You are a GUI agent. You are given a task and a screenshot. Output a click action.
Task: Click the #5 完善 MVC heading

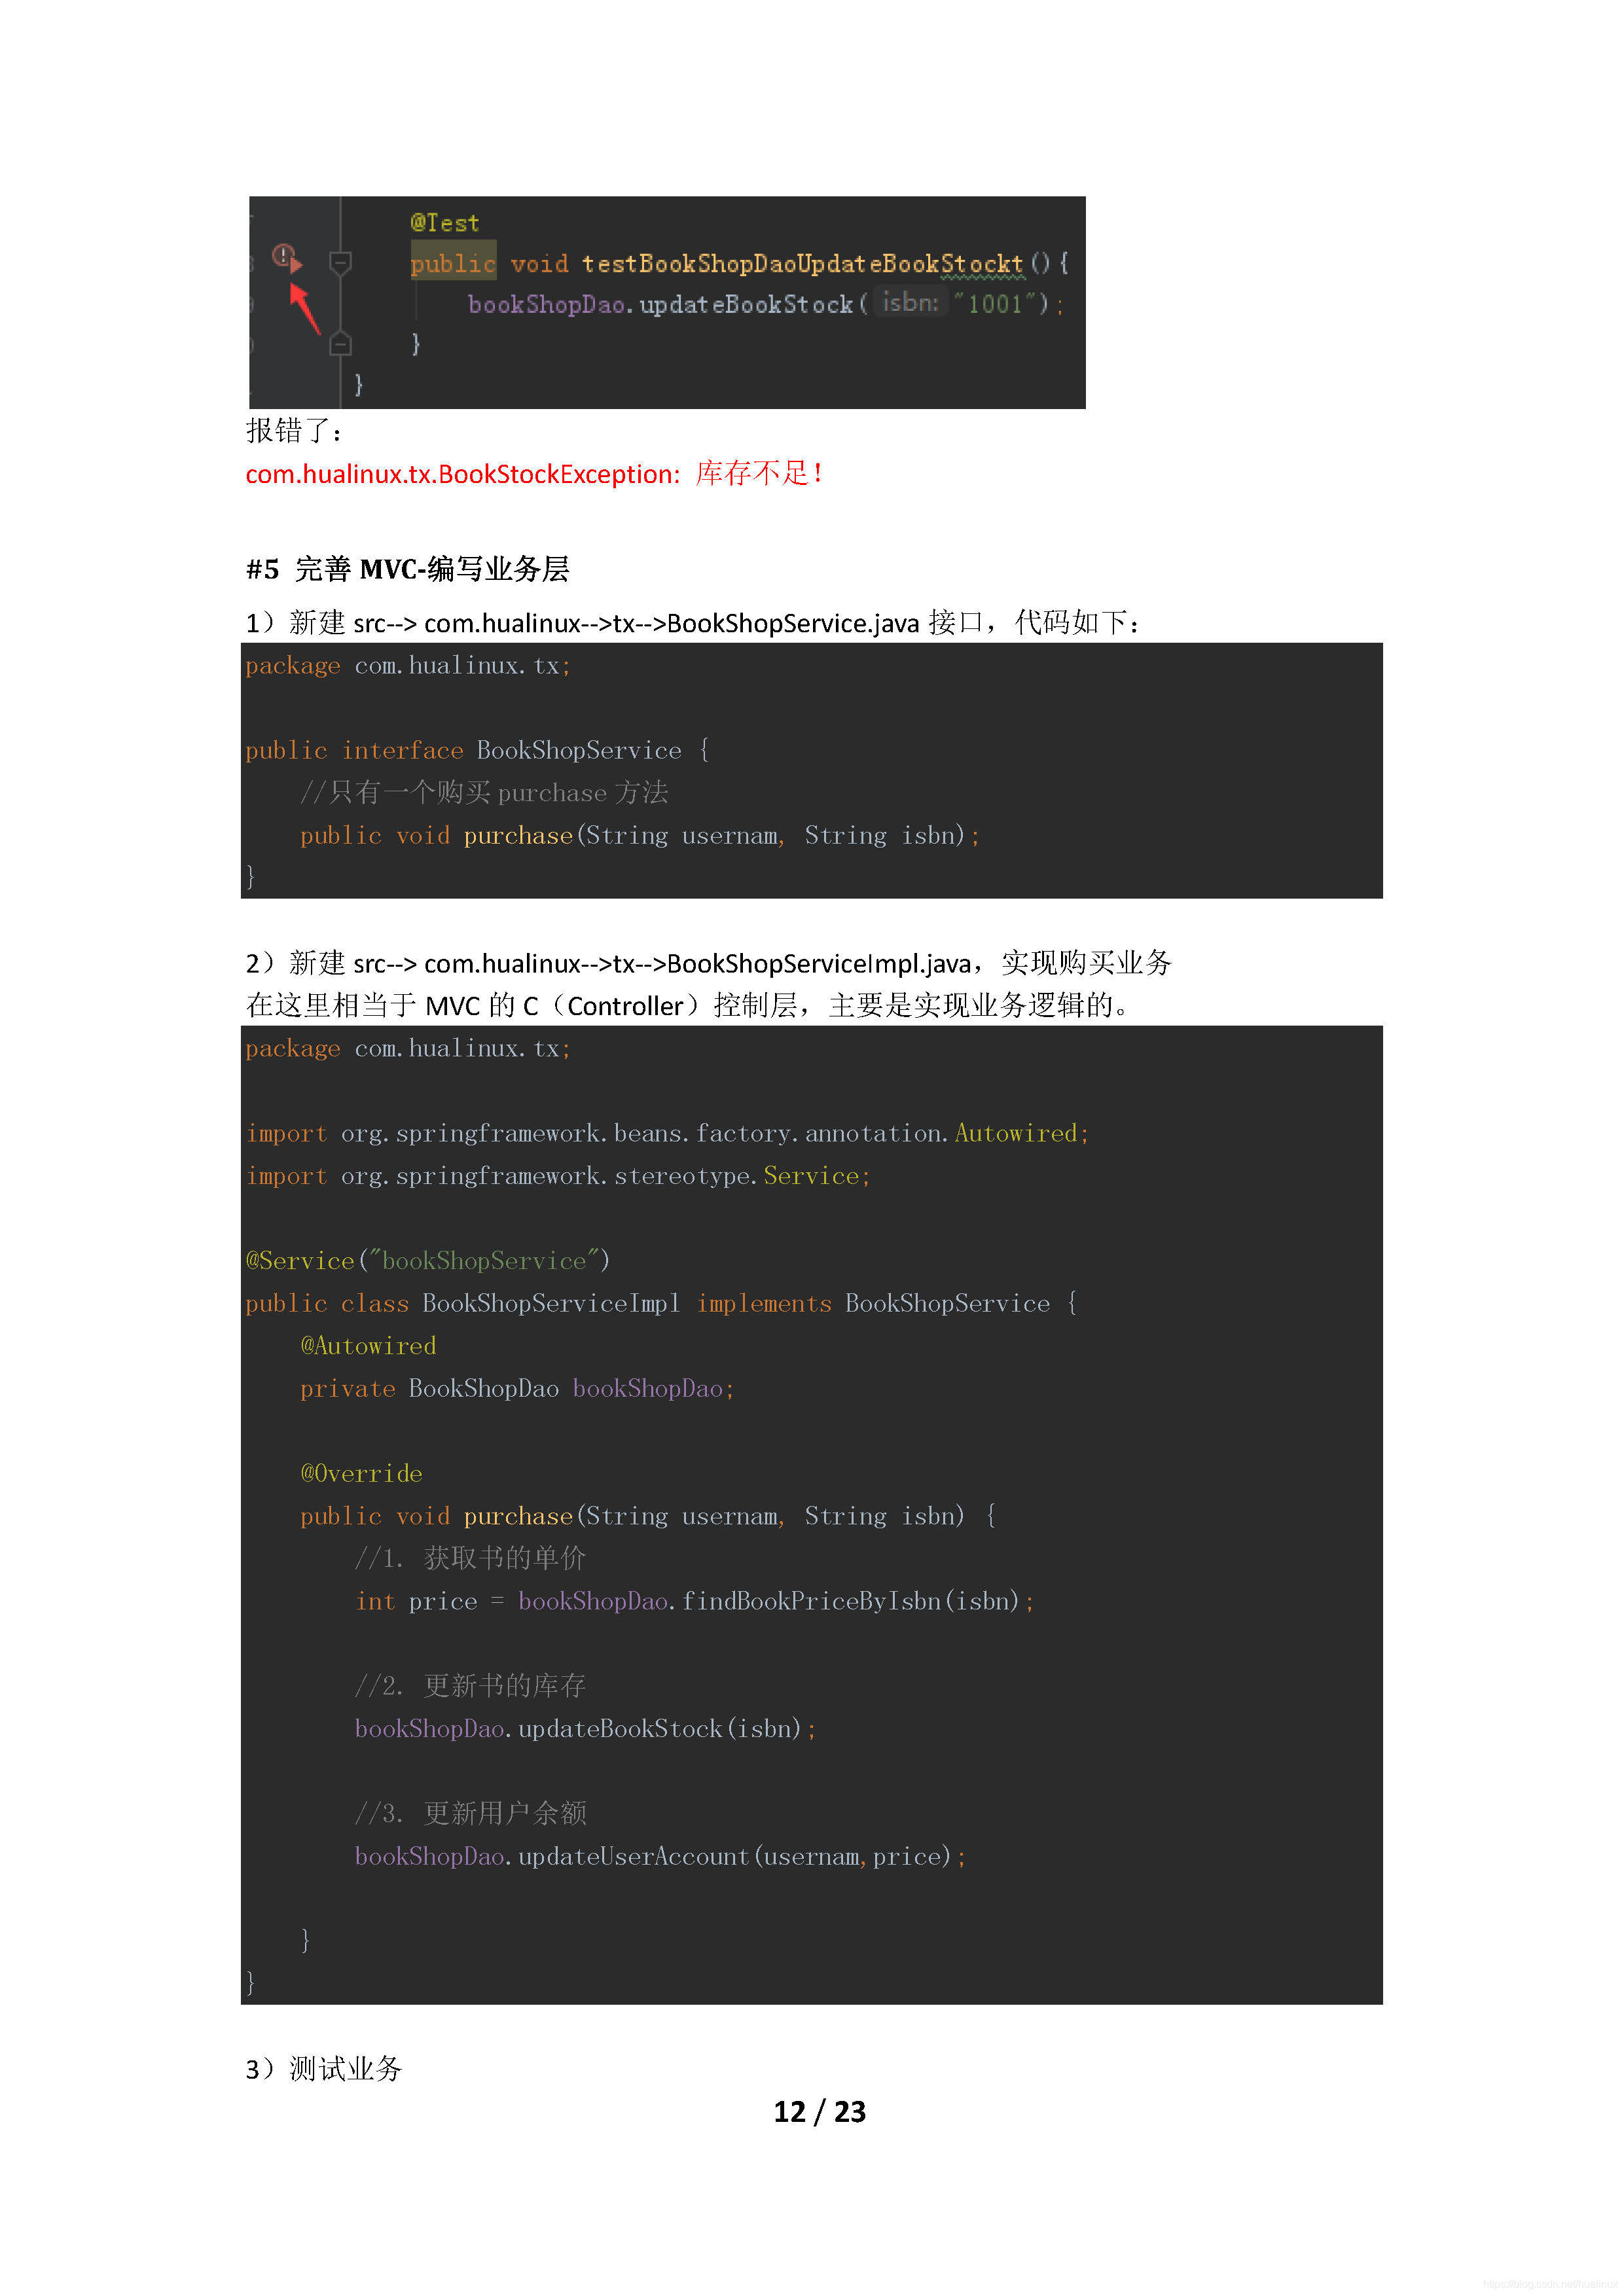(408, 569)
